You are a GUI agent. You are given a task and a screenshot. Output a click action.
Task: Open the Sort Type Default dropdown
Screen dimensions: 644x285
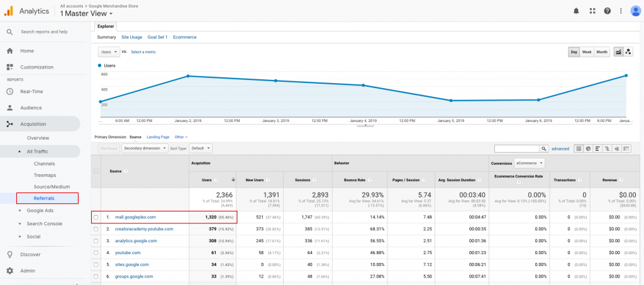coord(201,148)
